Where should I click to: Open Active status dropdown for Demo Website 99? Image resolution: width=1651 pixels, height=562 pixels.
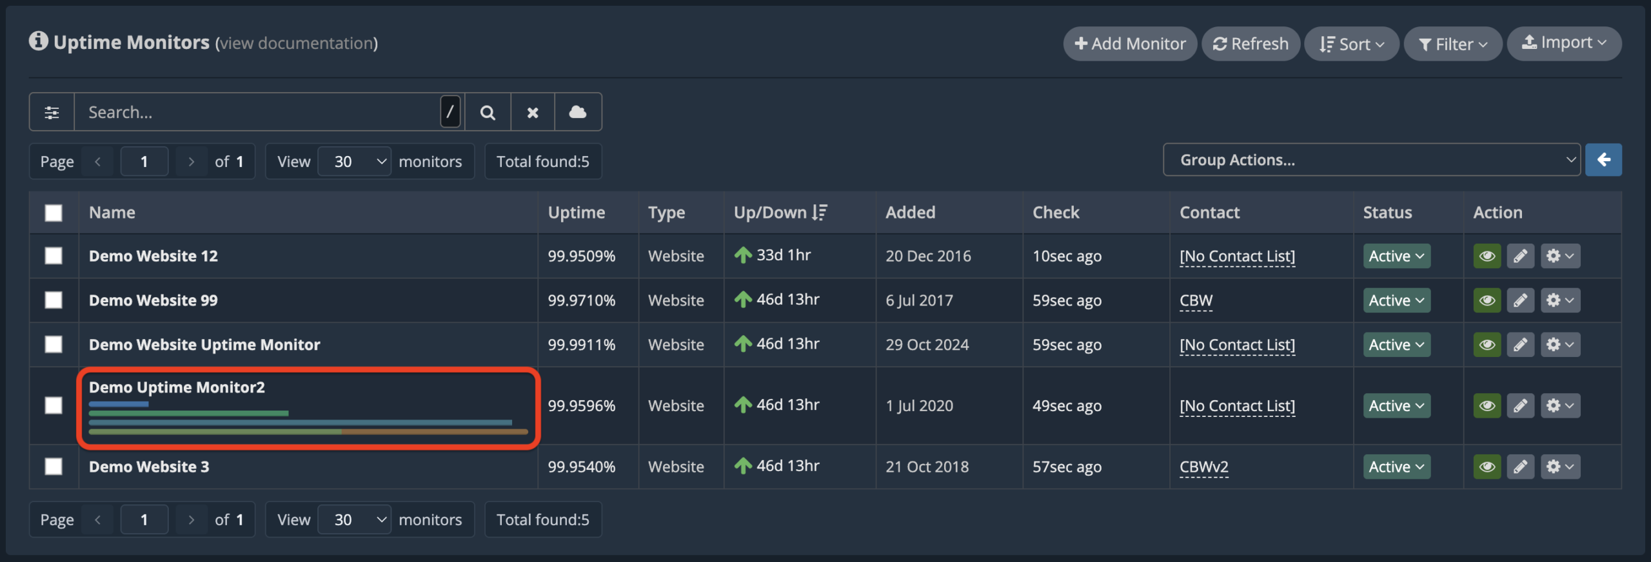coord(1397,300)
